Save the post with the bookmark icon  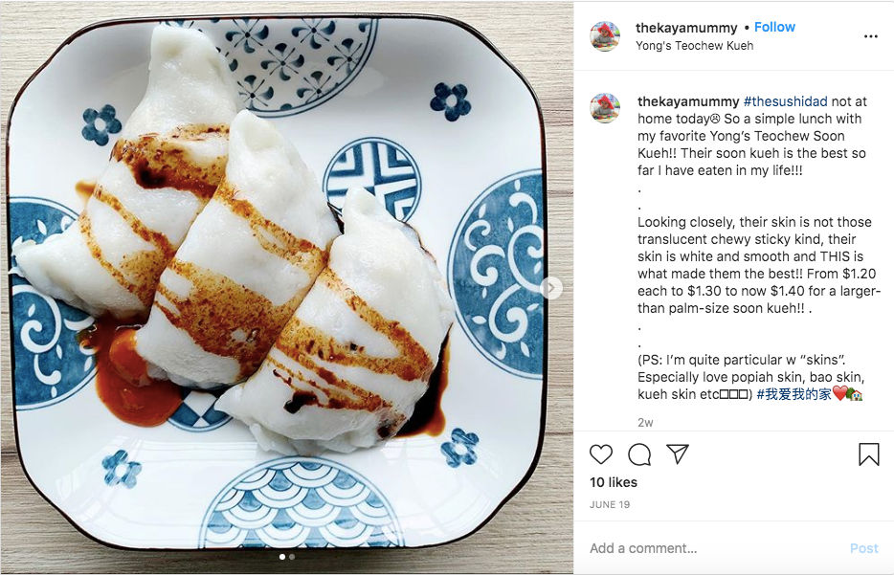click(x=868, y=454)
